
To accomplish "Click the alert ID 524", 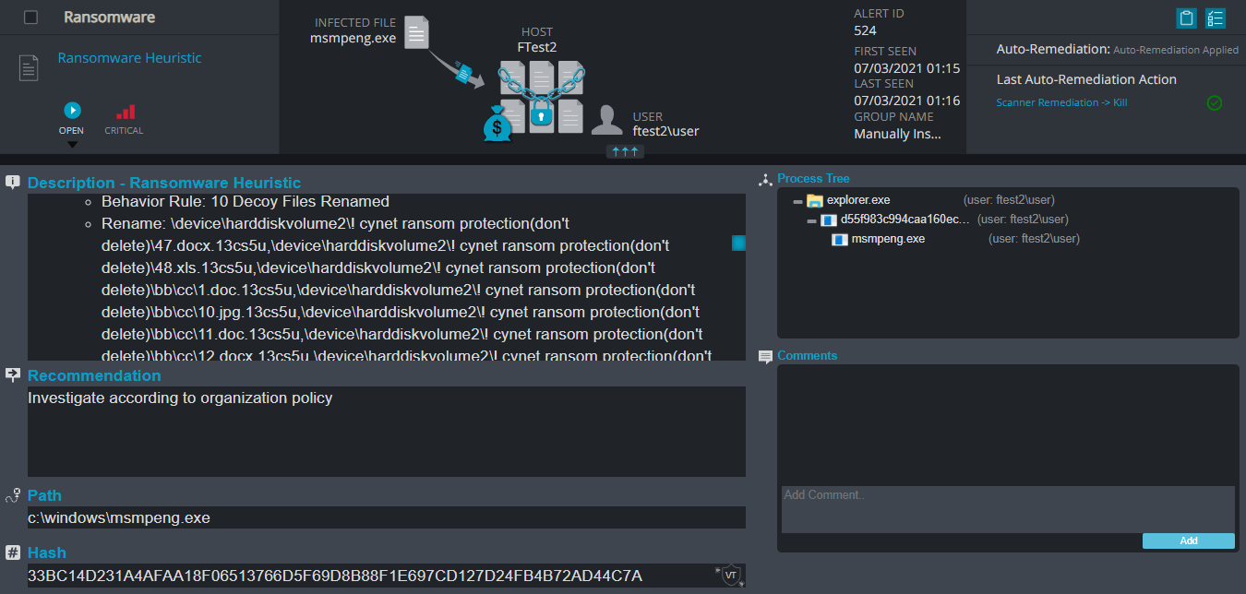I will (866, 30).
